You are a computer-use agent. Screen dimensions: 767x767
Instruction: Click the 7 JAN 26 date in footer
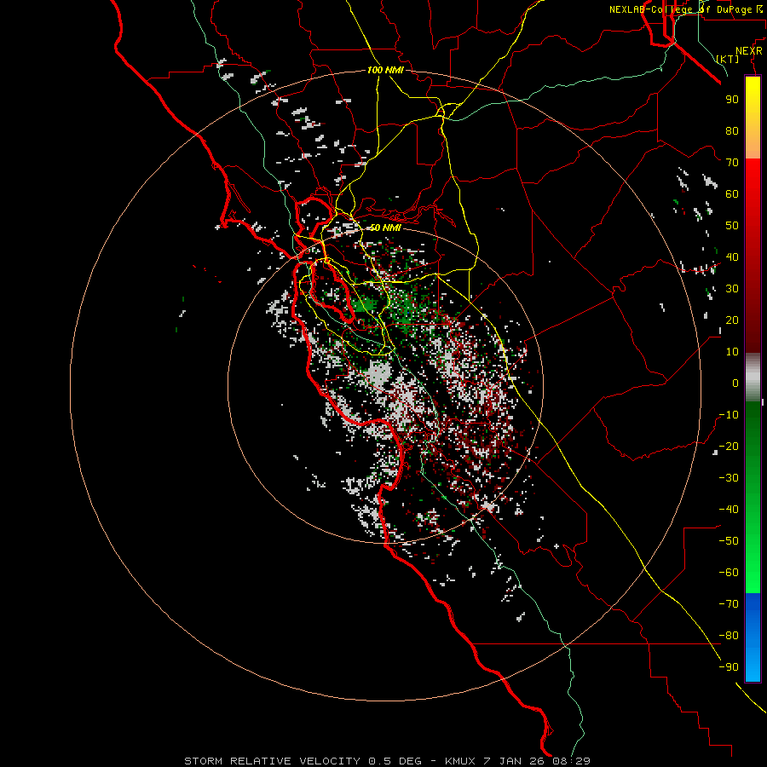point(514,761)
